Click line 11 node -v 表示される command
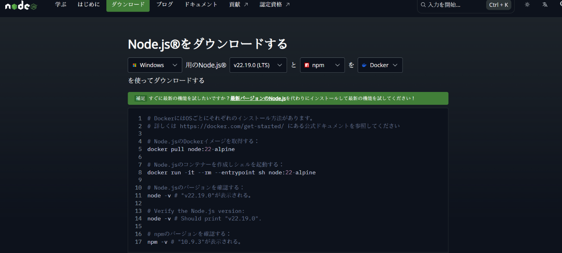This screenshot has height=253, width=562. [x=200, y=196]
